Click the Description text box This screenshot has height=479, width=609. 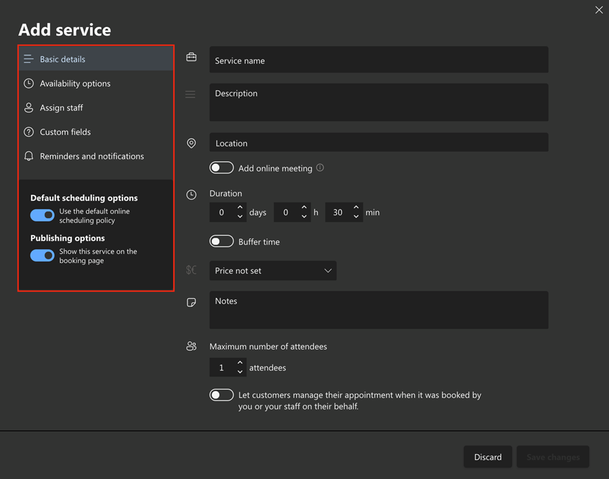pos(379,102)
